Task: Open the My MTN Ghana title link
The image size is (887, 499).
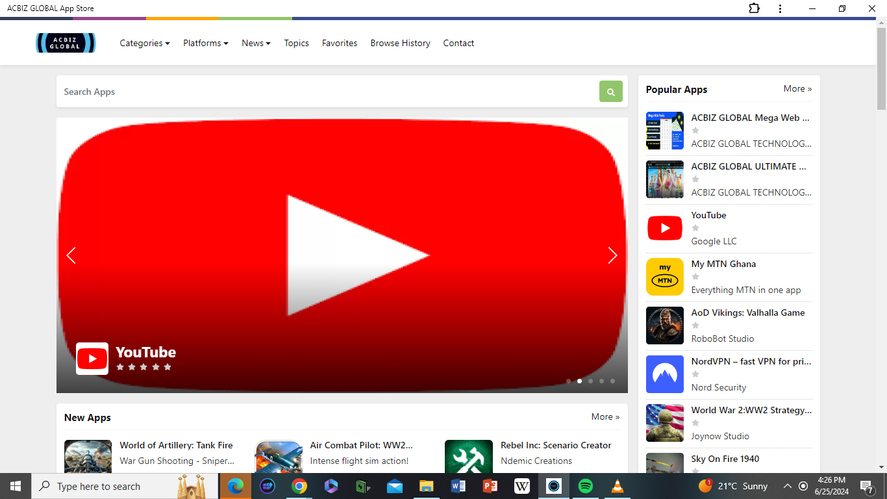Action: tap(723, 264)
